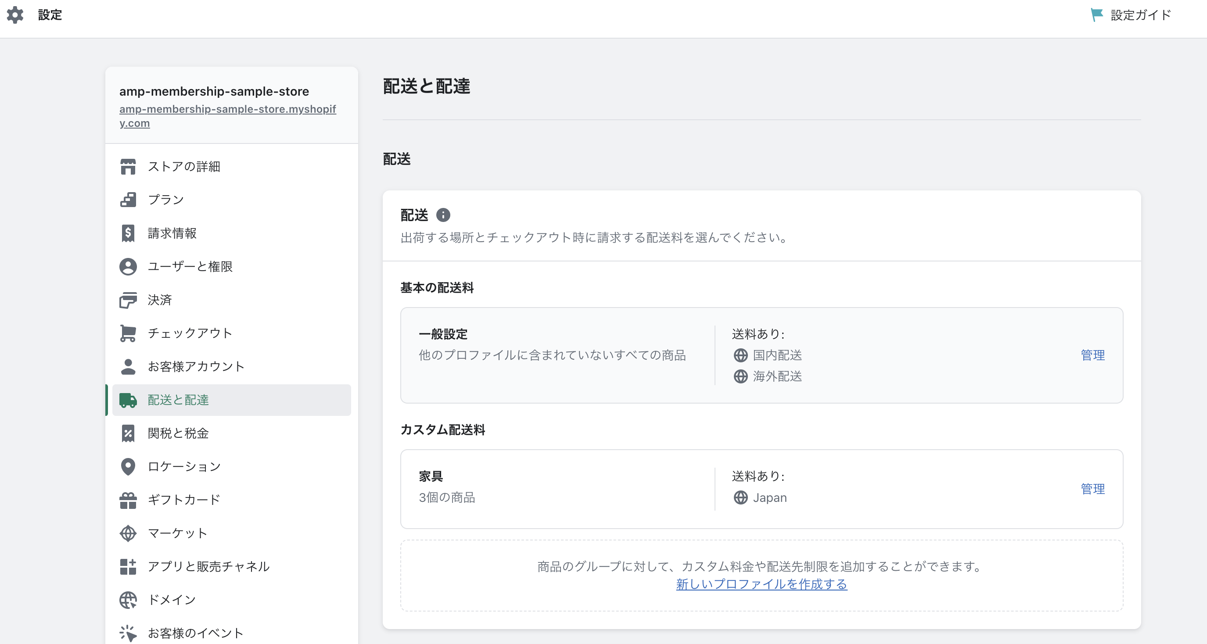Click the globe icon beside 国内配送
Image resolution: width=1207 pixels, height=644 pixels.
coord(740,355)
